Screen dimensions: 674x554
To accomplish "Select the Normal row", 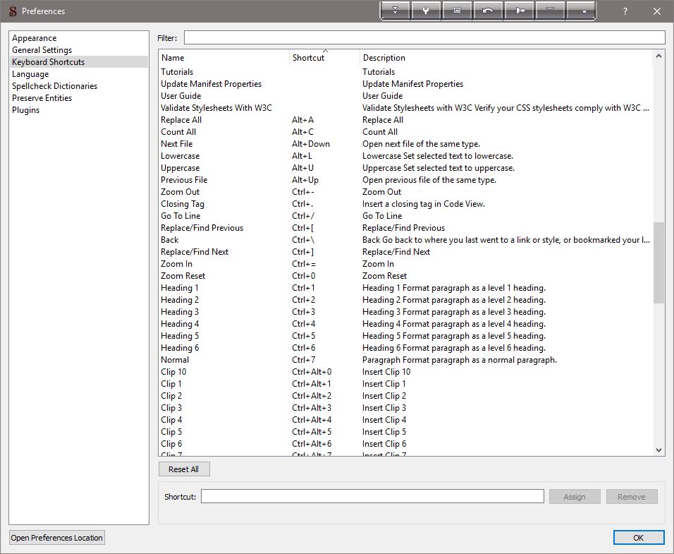I will coord(405,361).
